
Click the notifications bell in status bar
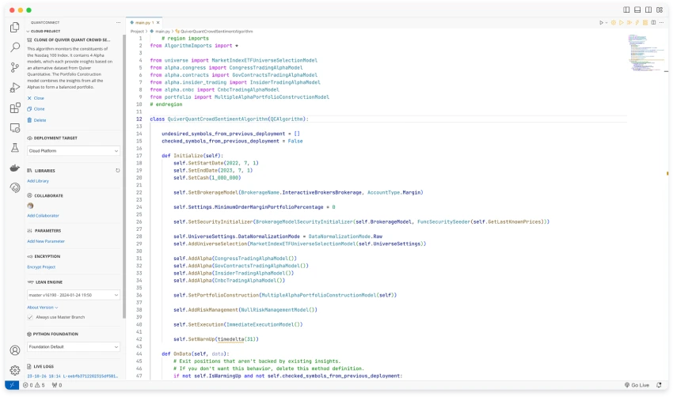click(659, 385)
